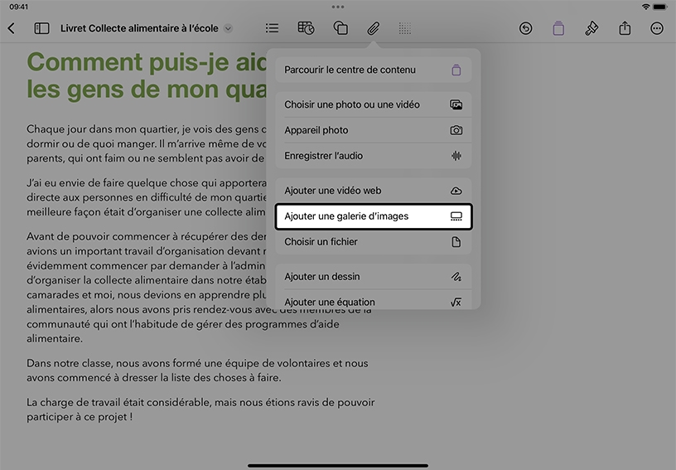Select Ajouter une vidéo web
The height and width of the screenshot is (470, 676).
point(374,191)
